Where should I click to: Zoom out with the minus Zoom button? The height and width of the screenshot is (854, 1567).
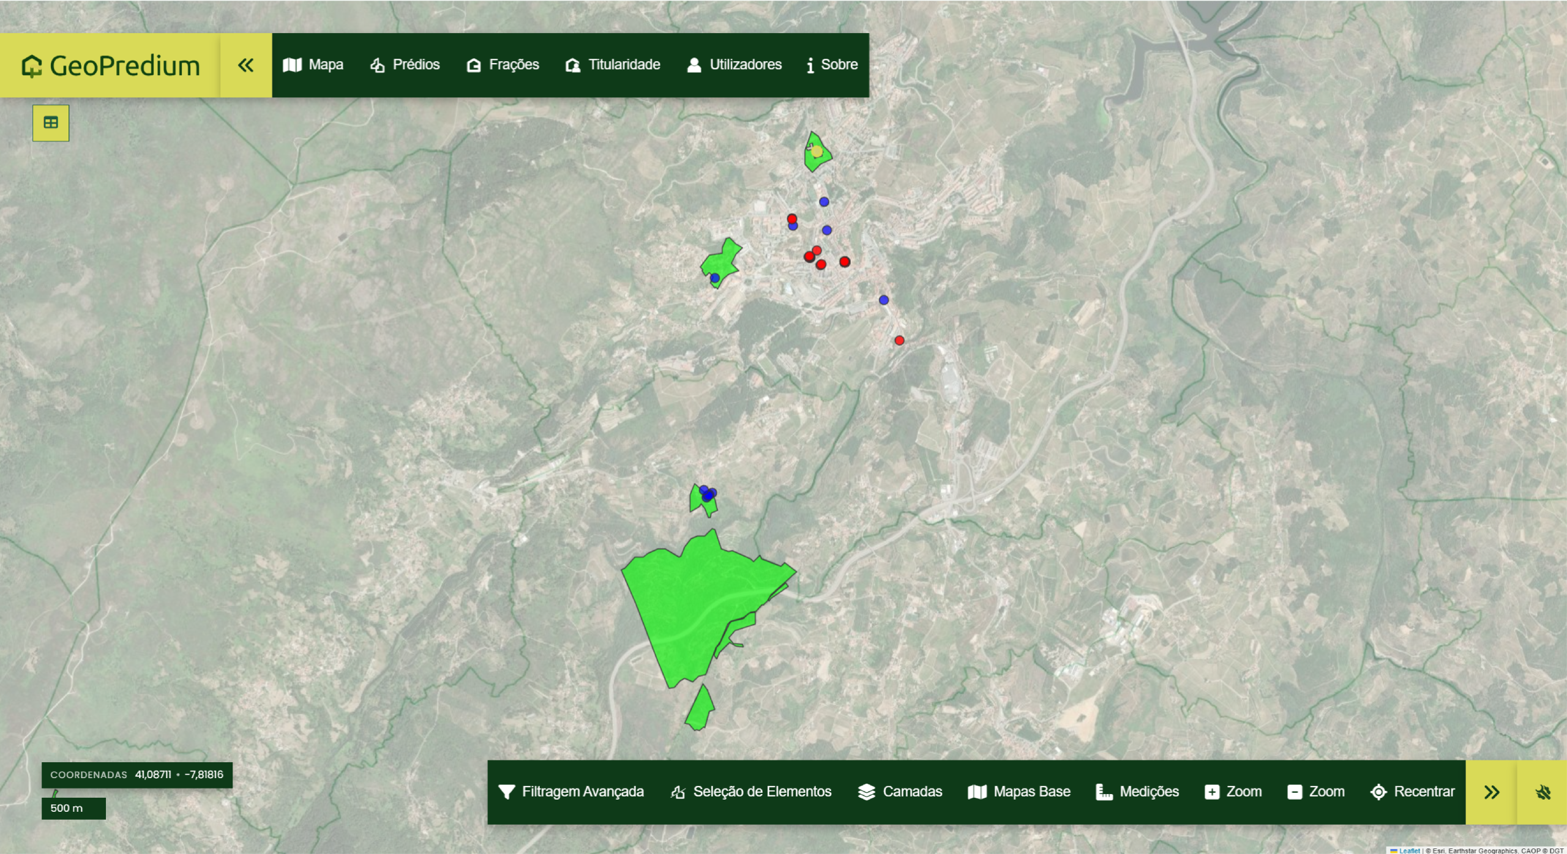1316,792
